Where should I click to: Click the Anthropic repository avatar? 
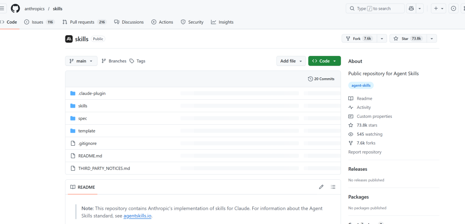69,39
